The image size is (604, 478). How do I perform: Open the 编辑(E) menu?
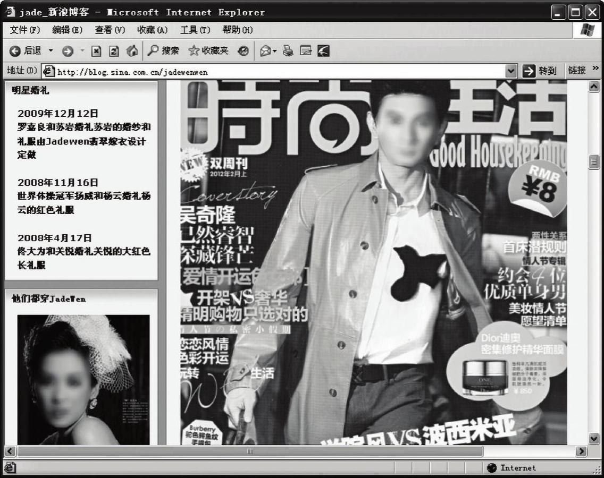(x=68, y=30)
